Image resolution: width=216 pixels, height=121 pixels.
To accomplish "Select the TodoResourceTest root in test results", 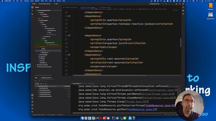I will pyautogui.click(x=53, y=86).
